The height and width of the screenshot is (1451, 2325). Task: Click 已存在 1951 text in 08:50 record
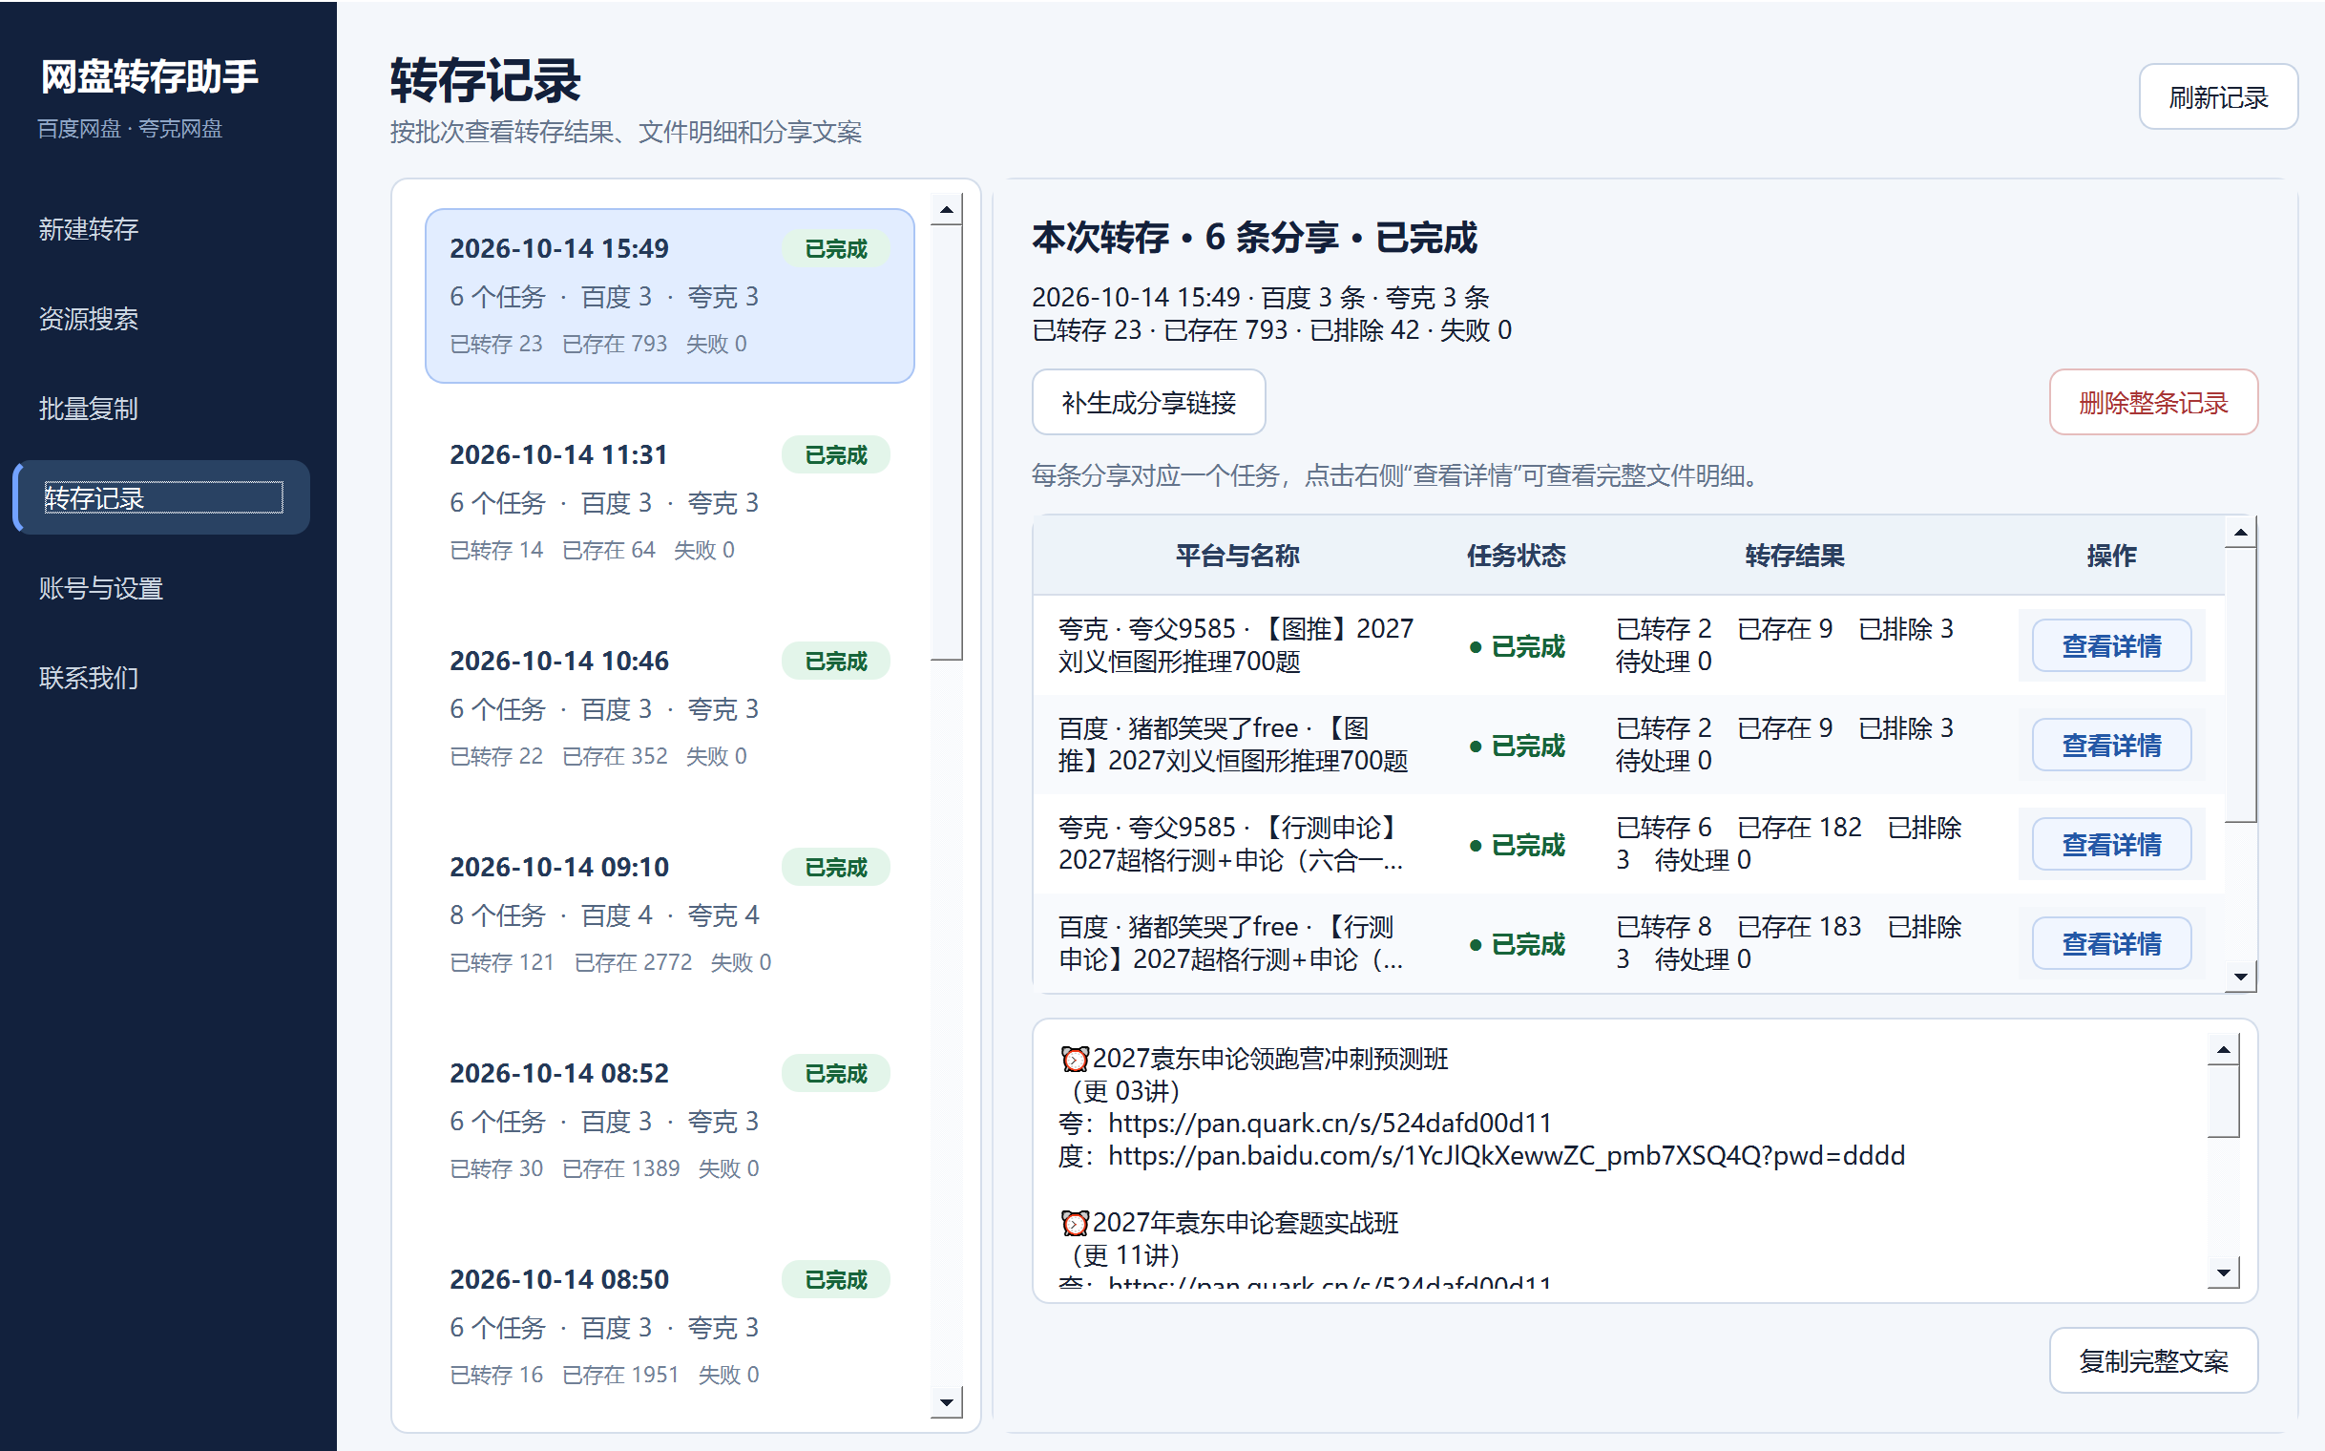pyautogui.click(x=620, y=1375)
